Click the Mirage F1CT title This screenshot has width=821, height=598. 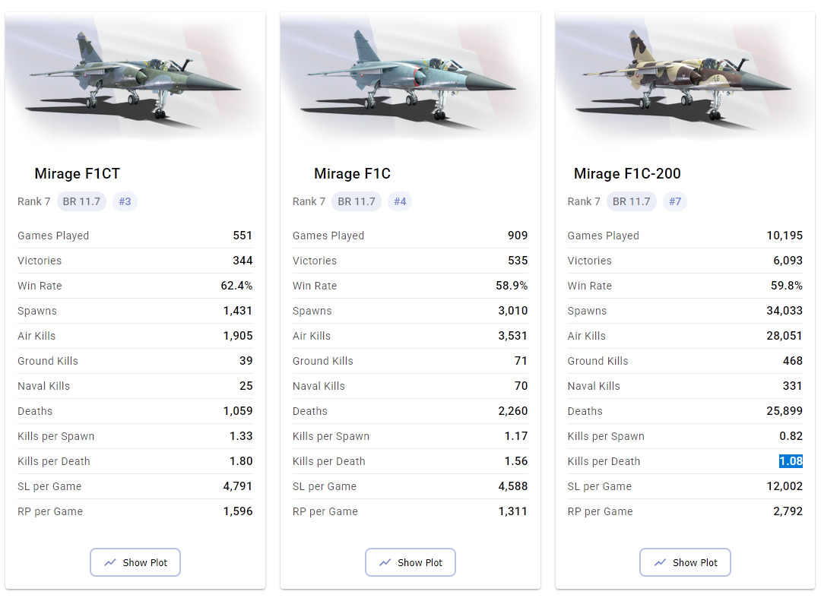tap(78, 174)
